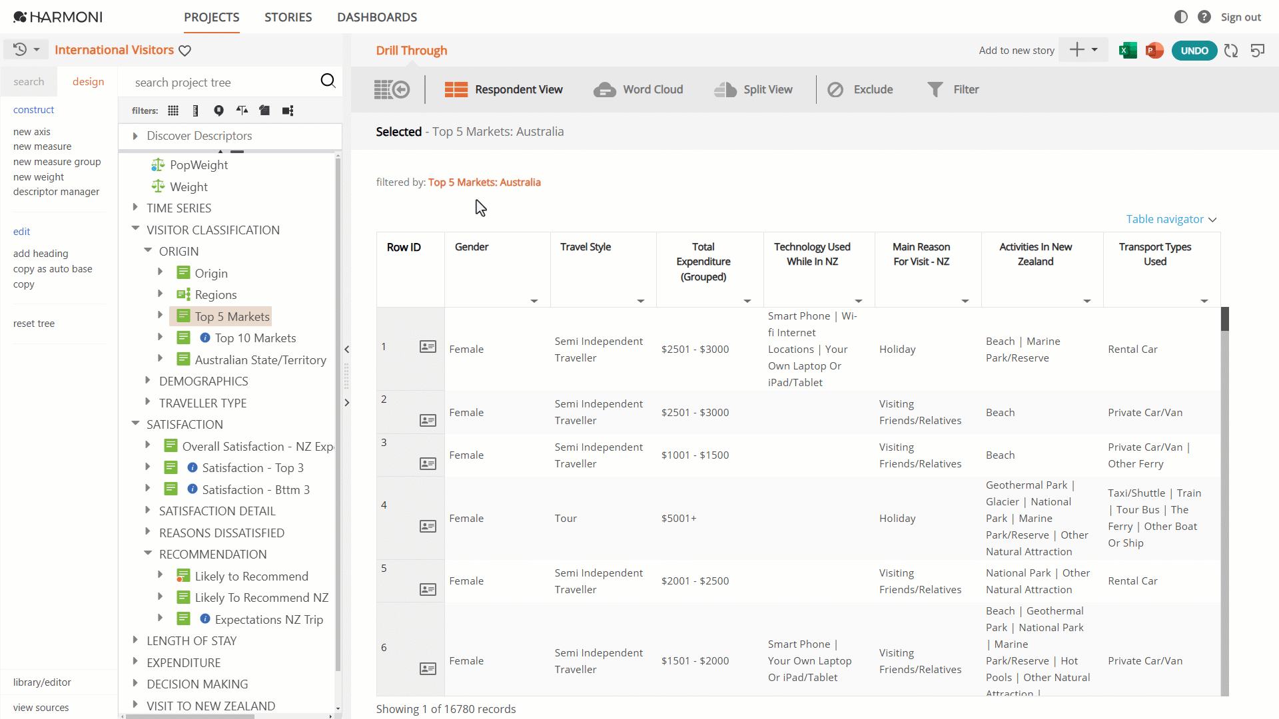Click info icon beside Satisfaction - Top 3
1279x719 pixels.
(193, 467)
